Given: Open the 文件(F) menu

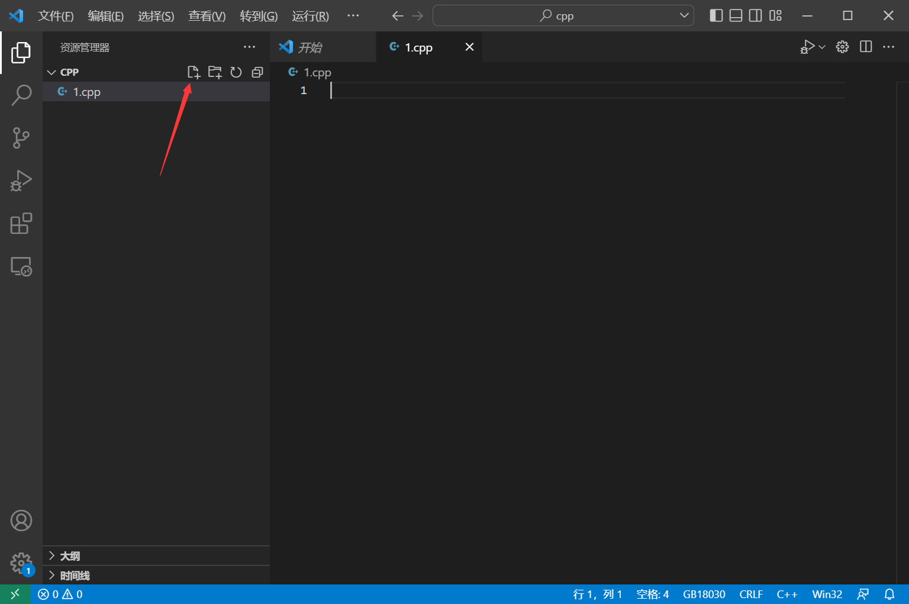Looking at the screenshot, I should tap(56, 16).
